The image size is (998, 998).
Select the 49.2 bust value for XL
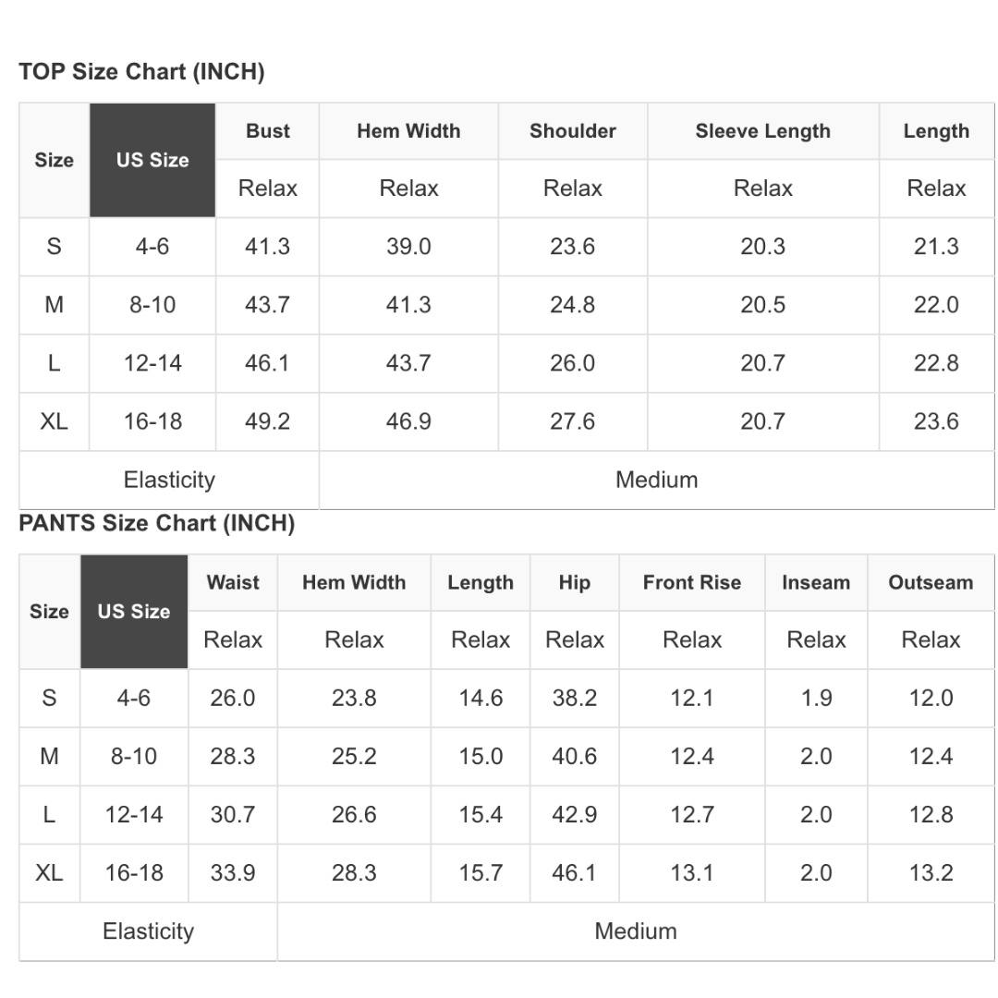coord(267,421)
